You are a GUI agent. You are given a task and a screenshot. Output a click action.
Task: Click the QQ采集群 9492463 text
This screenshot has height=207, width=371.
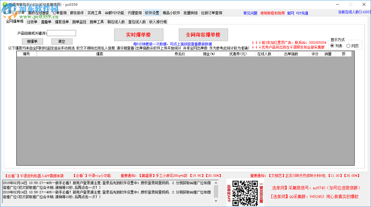click(x=315, y=197)
